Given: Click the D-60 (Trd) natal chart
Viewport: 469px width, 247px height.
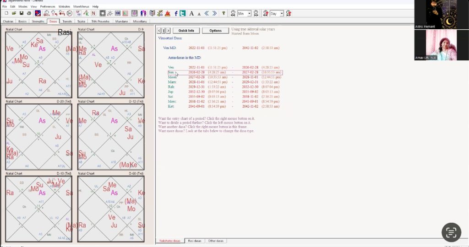Looking at the screenshot, I should [x=111, y=209].
